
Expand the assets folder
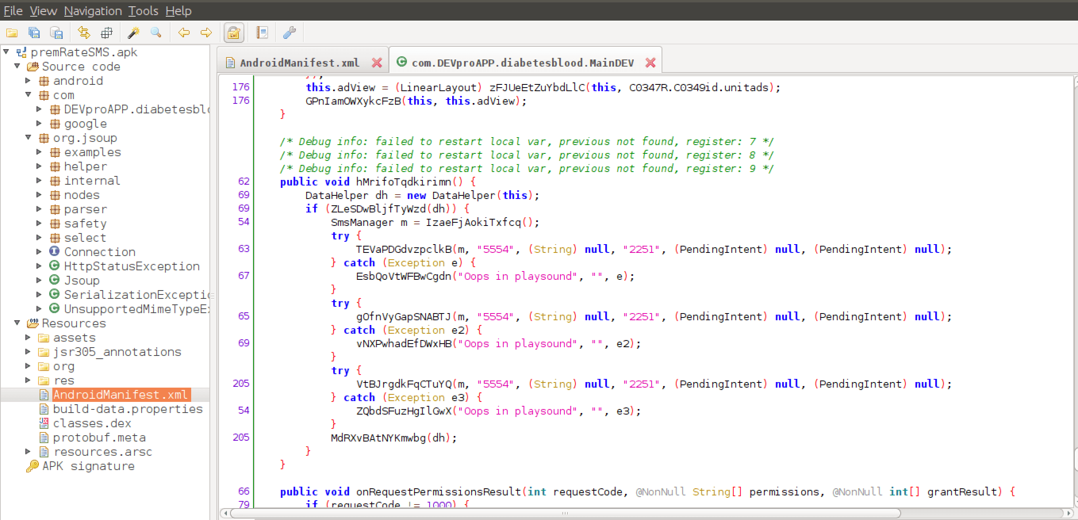[x=28, y=337]
